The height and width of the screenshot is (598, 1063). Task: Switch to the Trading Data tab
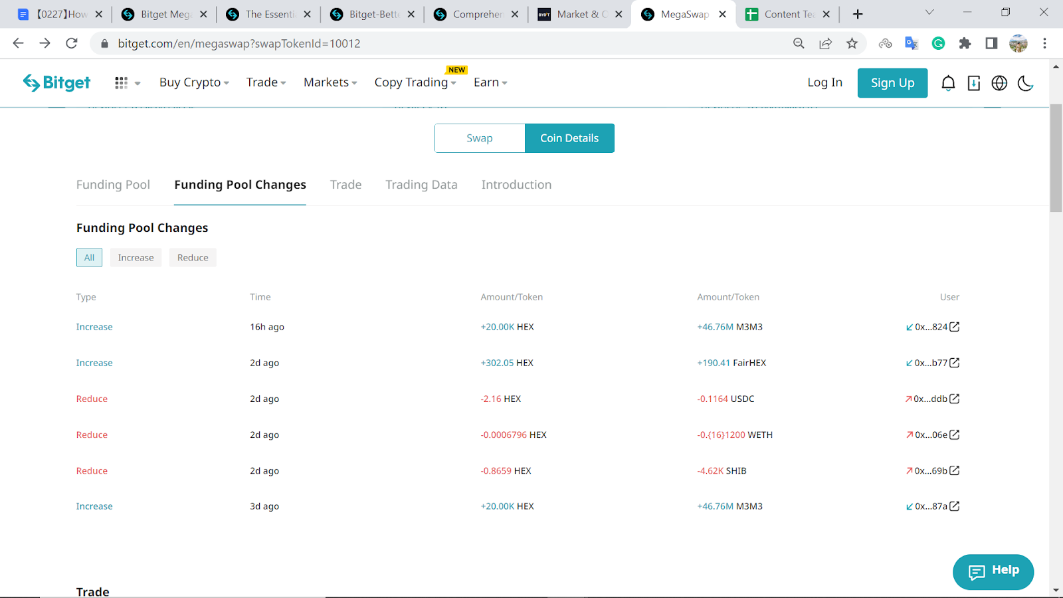tap(421, 185)
